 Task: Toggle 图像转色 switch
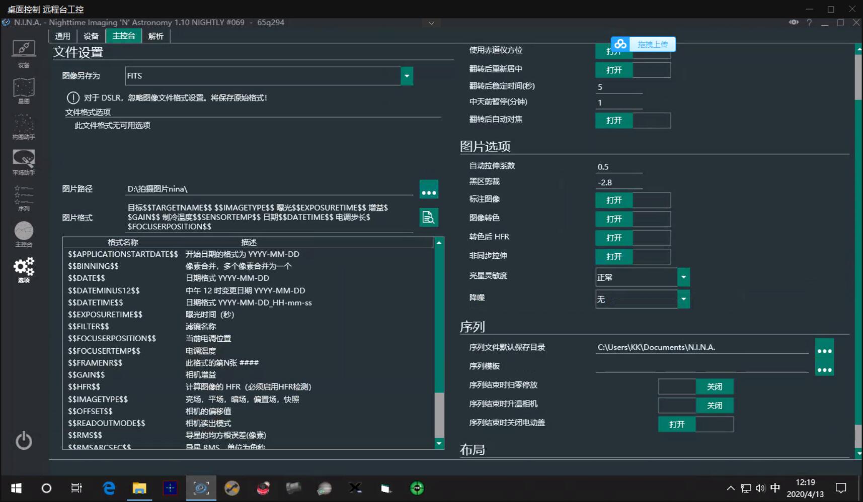[633, 219]
